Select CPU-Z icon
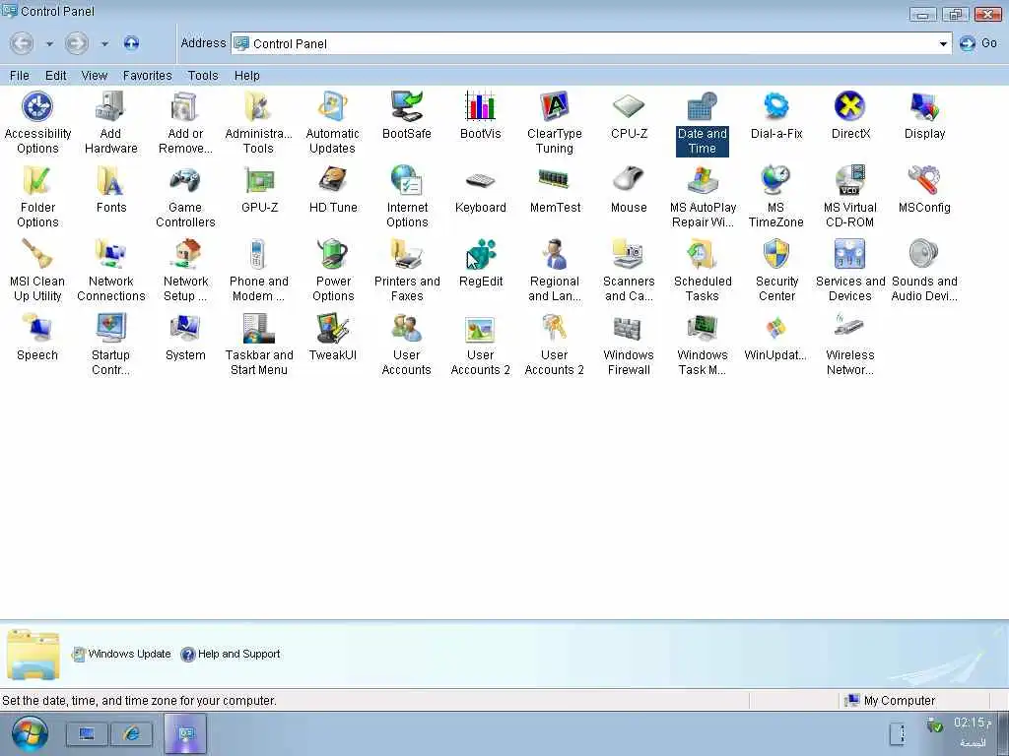Screen dimensions: 1009x756 point(628,107)
